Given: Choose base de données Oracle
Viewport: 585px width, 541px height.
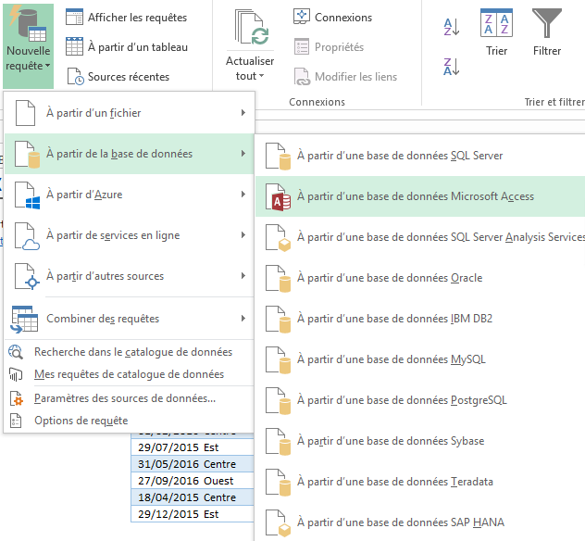Looking at the screenshot, I should [420, 277].
